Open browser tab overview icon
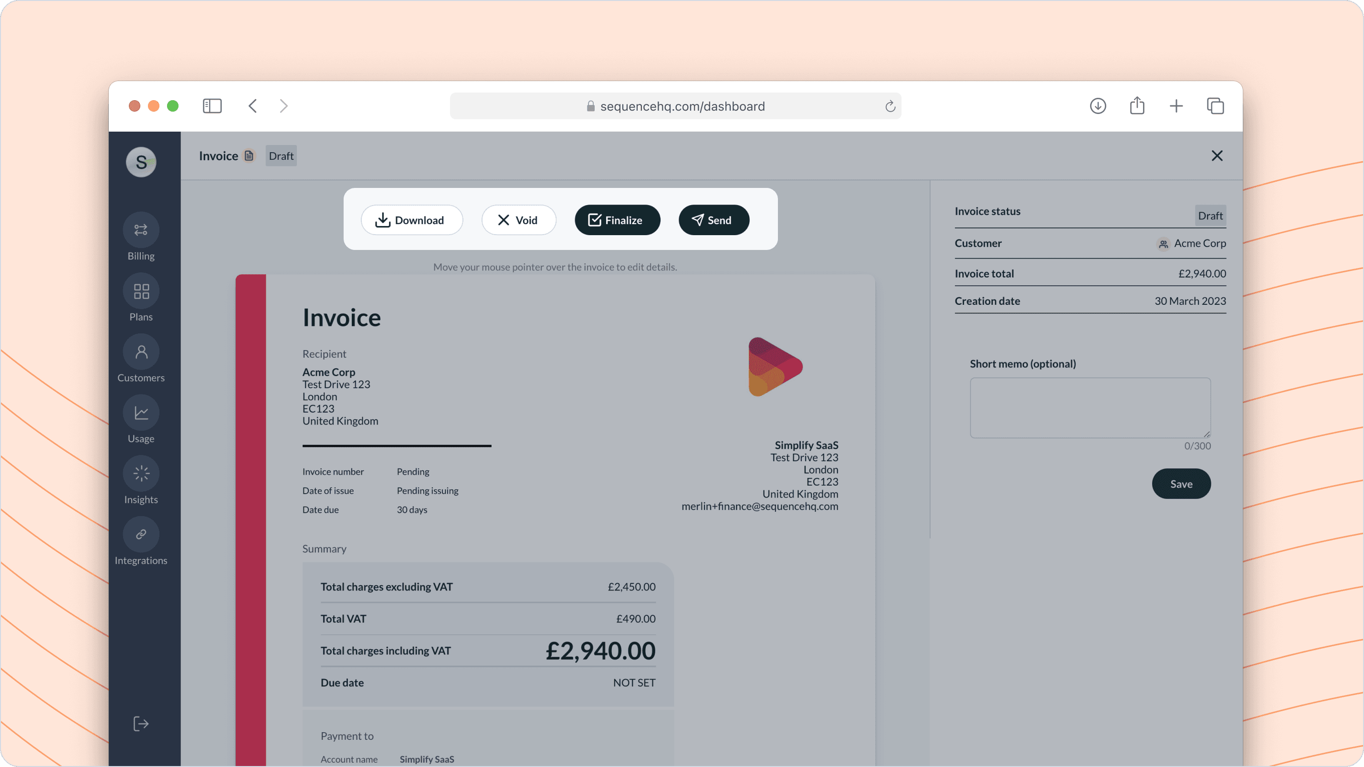The height and width of the screenshot is (767, 1364). point(1215,106)
